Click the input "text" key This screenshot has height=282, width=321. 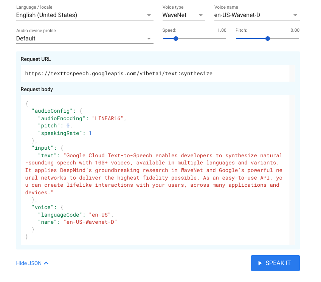pyautogui.click(x=47, y=155)
